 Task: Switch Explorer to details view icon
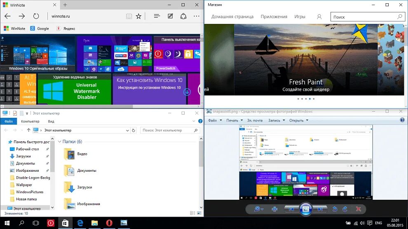[192, 213]
